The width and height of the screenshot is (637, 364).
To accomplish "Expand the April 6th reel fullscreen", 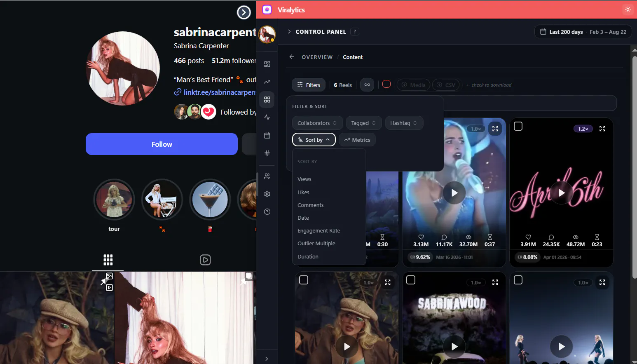I will pos(602,129).
